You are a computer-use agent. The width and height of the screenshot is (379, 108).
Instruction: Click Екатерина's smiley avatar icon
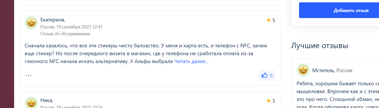tap(31, 23)
